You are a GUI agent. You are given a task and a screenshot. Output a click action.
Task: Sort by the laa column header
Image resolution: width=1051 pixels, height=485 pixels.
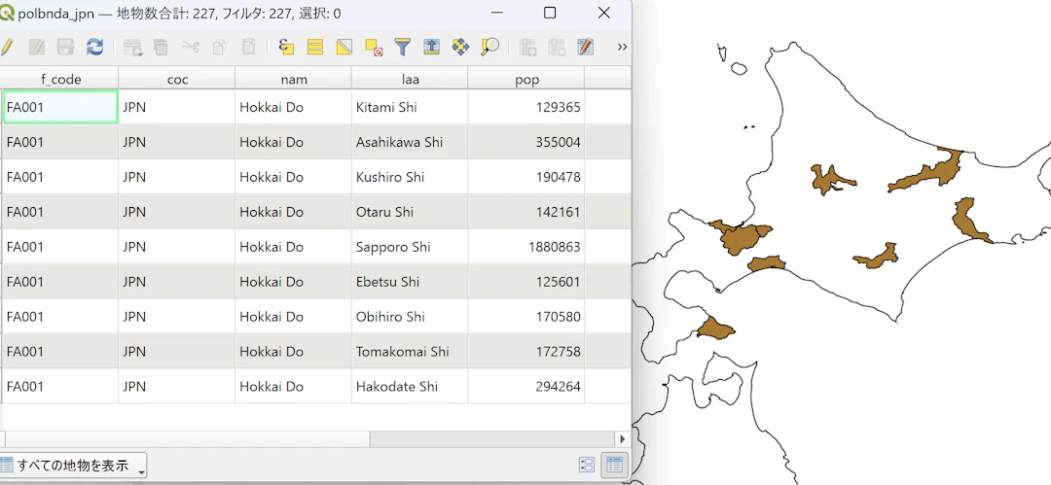(x=410, y=79)
